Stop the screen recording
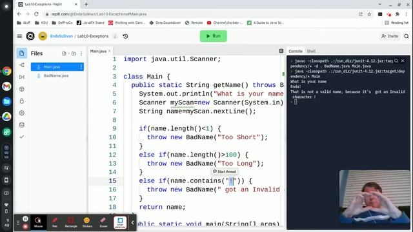The height and width of the screenshot is (232, 413). 25,226
